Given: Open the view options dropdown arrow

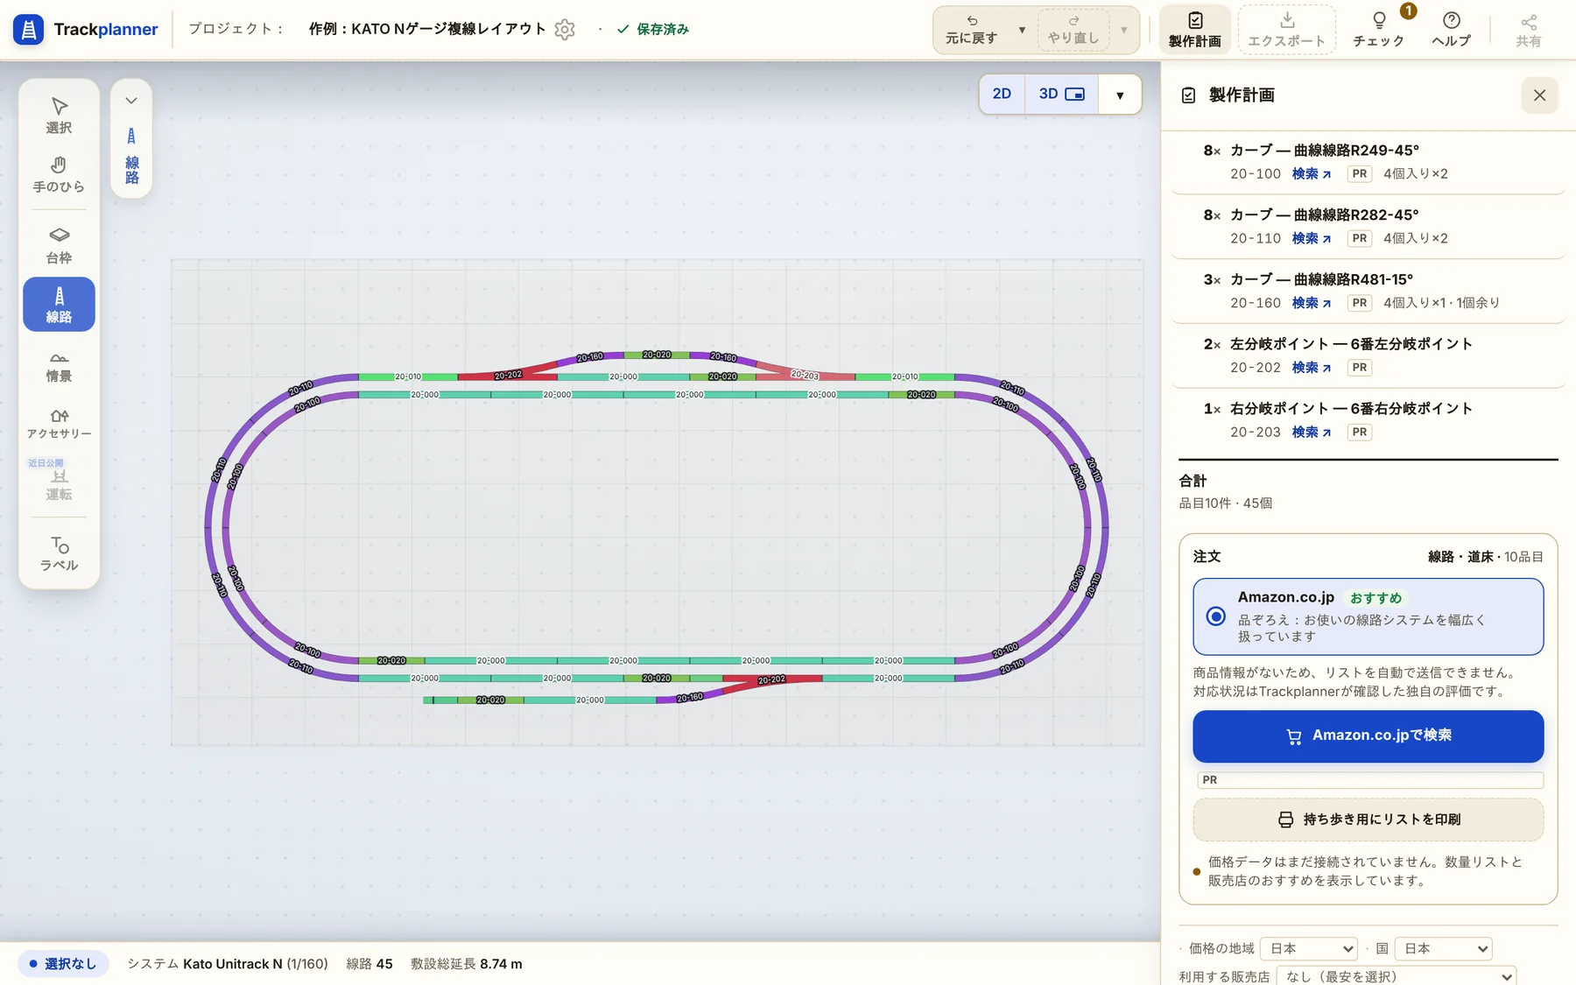Looking at the screenshot, I should click(1120, 95).
